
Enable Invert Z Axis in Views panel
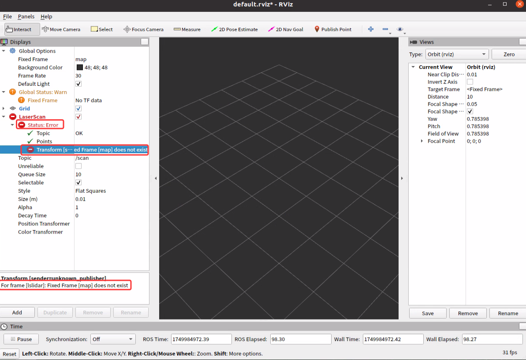coord(470,81)
